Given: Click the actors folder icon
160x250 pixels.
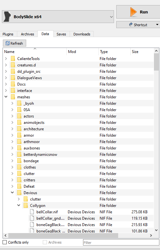Looking at the screenshot, I should point(19,116).
